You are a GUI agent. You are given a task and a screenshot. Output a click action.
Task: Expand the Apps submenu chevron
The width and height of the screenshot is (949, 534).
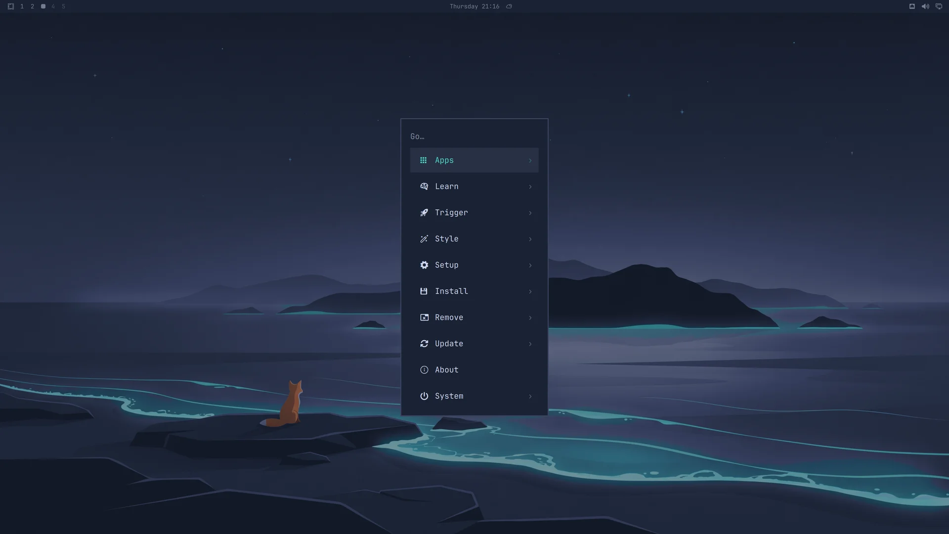(x=530, y=160)
